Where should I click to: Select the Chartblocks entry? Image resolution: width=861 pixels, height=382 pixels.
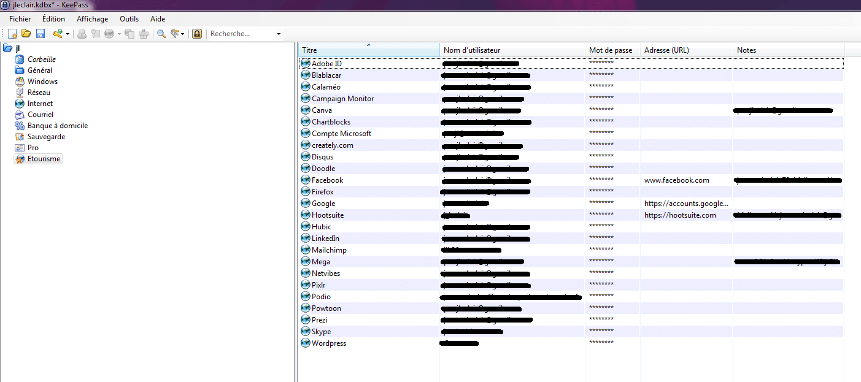coord(571,122)
